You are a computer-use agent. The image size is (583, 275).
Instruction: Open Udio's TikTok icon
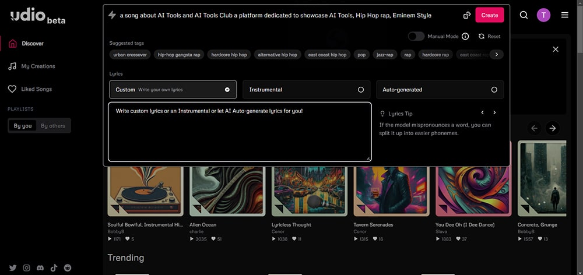[x=54, y=267]
